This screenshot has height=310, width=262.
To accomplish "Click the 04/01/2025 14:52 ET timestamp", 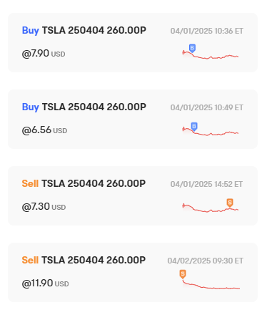I will coord(206,184).
